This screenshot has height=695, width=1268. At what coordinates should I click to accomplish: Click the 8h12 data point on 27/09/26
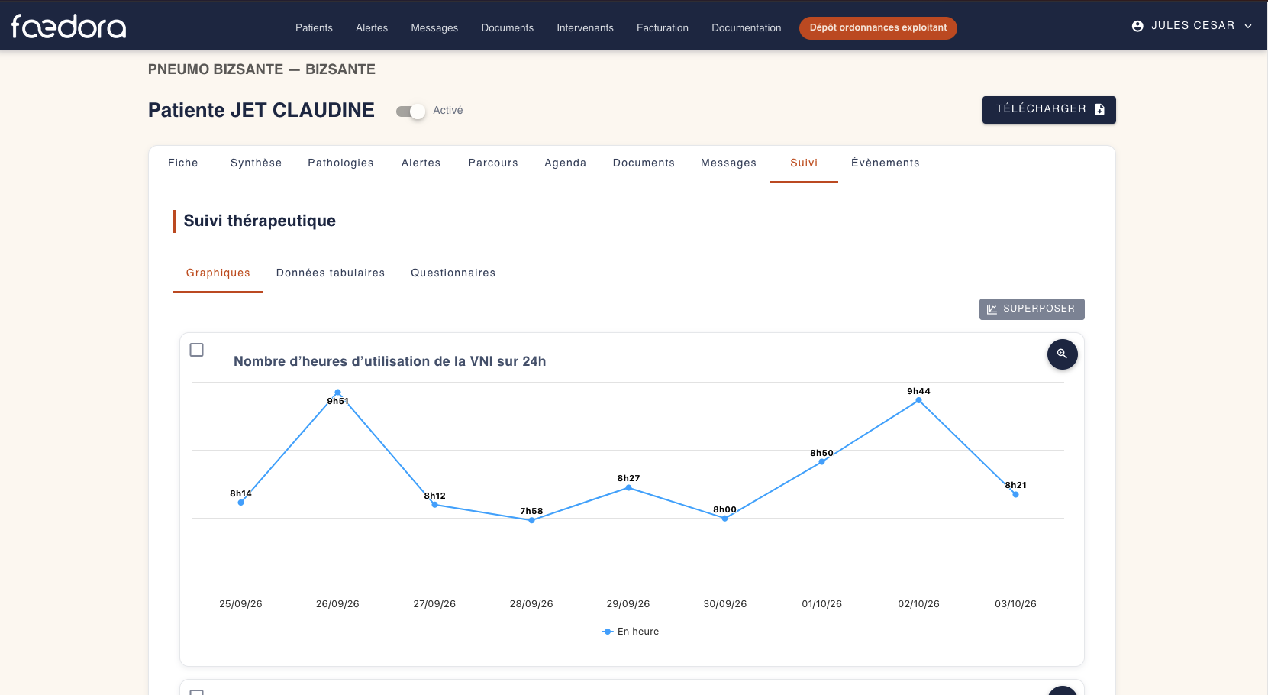coord(434,505)
